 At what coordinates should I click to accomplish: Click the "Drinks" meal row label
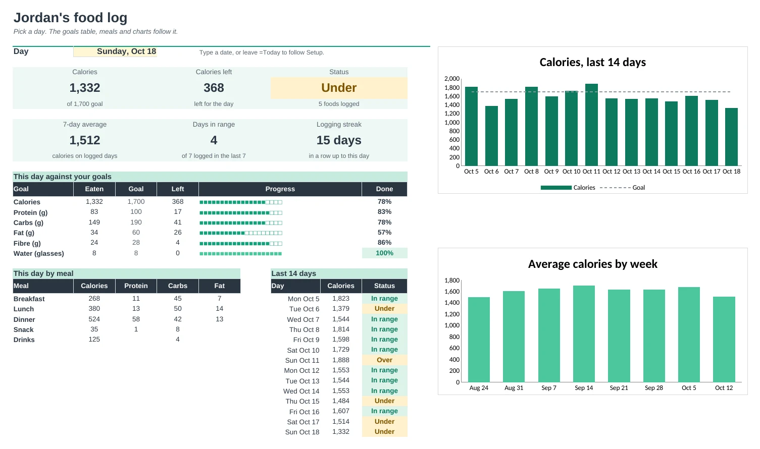click(24, 340)
